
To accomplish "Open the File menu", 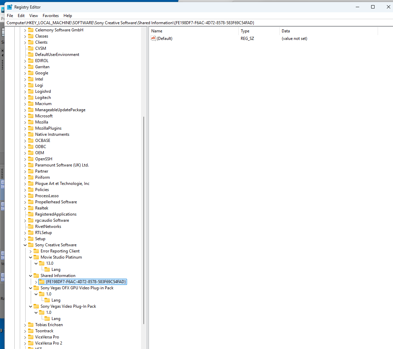I will point(10,15).
